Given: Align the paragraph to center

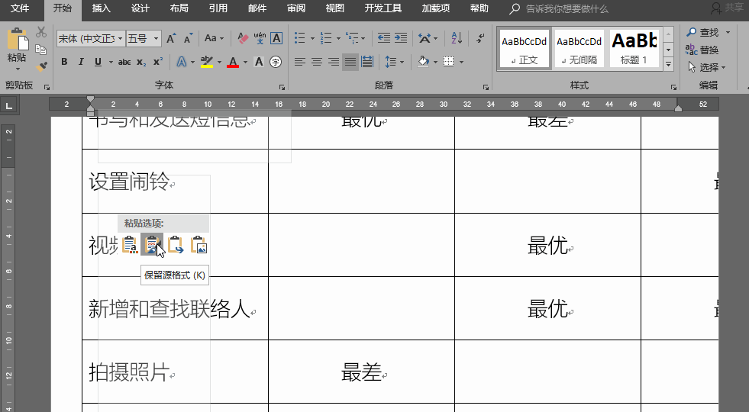Looking at the screenshot, I should pyautogui.click(x=317, y=62).
